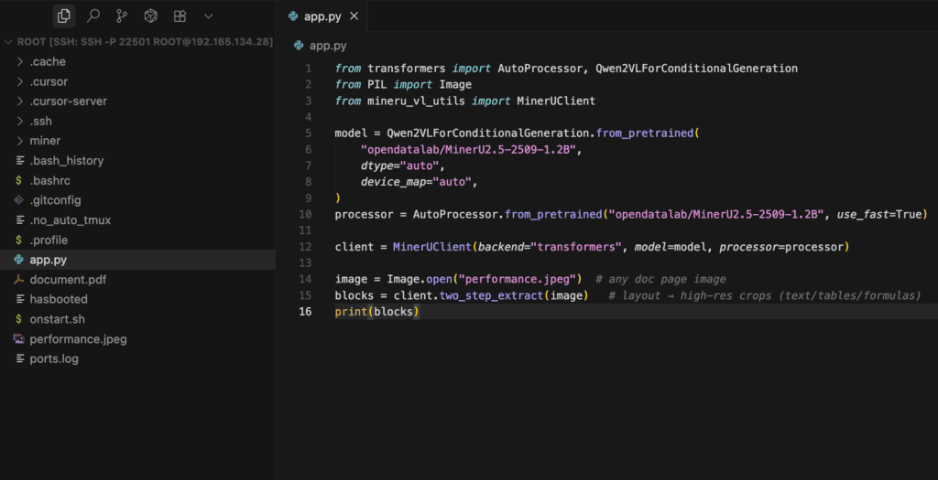Open document.pdf from the file tree
Viewport: 938px width, 480px height.
[68, 280]
